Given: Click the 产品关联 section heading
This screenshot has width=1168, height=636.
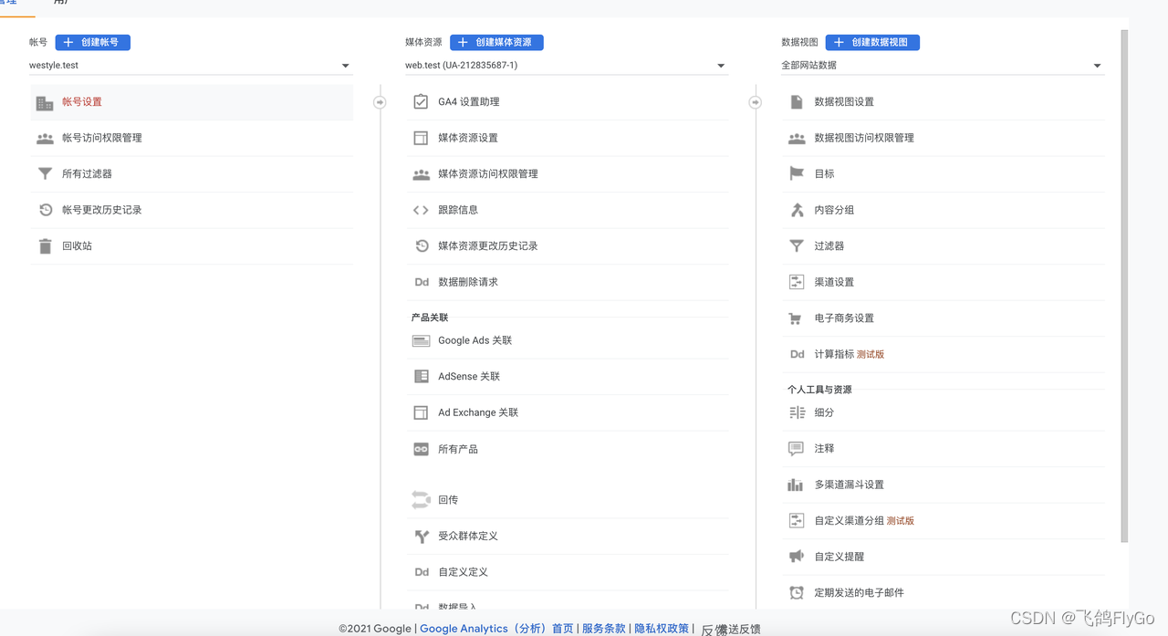Looking at the screenshot, I should pos(430,318).
